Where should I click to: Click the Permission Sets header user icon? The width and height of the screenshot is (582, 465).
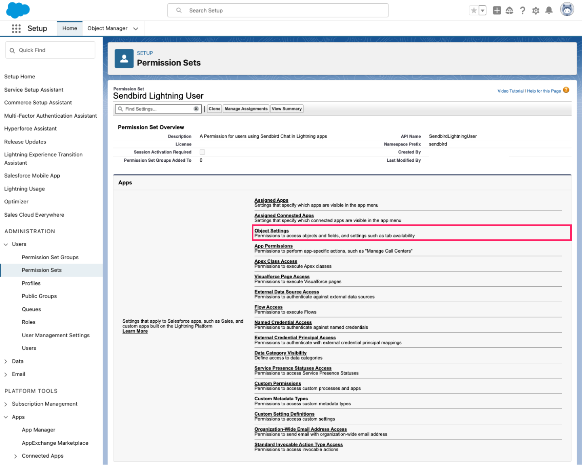pos(124,59)
